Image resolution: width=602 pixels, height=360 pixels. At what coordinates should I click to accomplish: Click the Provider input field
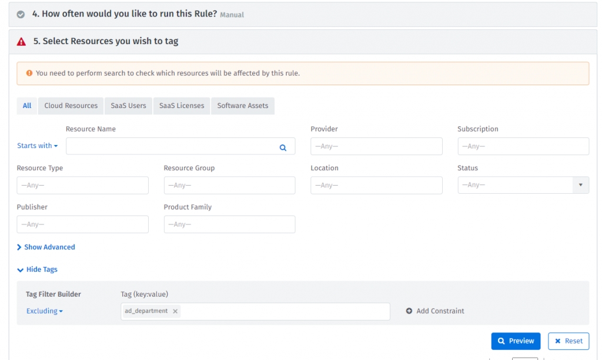pyautogui.click(x=376, y=146)
